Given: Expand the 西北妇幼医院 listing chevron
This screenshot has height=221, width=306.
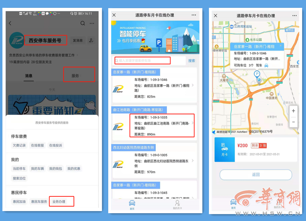Looking at the screenshot, I should [x=193, y=161].
